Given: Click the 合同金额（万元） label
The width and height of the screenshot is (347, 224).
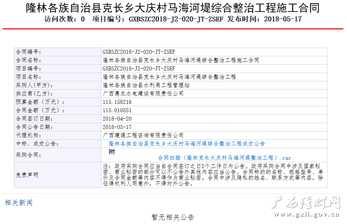Looking at the screenshot, I should pyautogui.click(x=40, y=110).
